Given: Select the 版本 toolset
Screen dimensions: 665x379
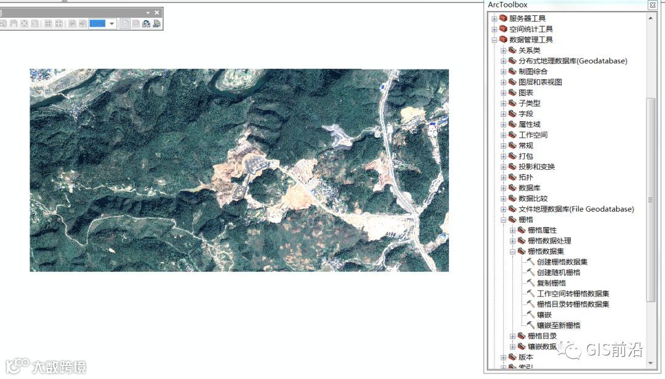Looking at the screenshot, I should pos(526,357).
